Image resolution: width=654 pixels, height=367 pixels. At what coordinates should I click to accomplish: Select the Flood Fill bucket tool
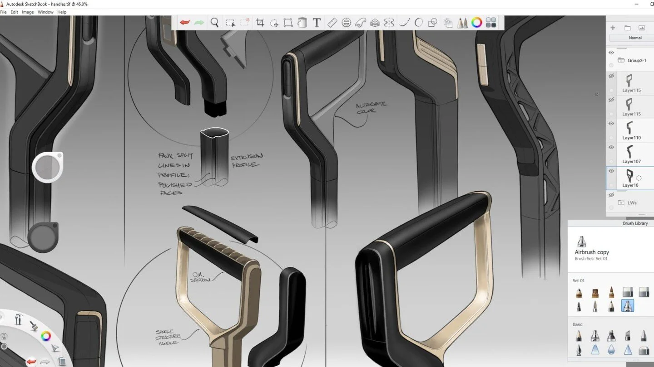(302, 23)
